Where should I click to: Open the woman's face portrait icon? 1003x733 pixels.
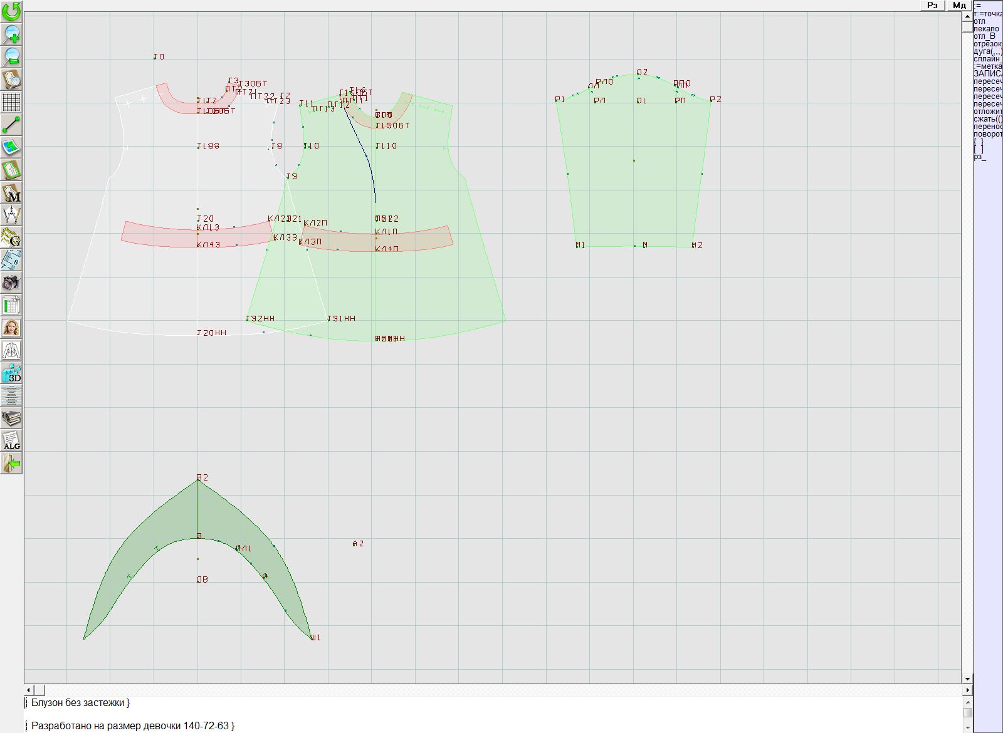point(11,328)
